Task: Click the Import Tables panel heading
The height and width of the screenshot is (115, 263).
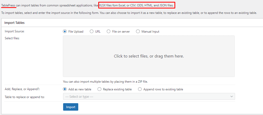Action: [x=14, y=23]
